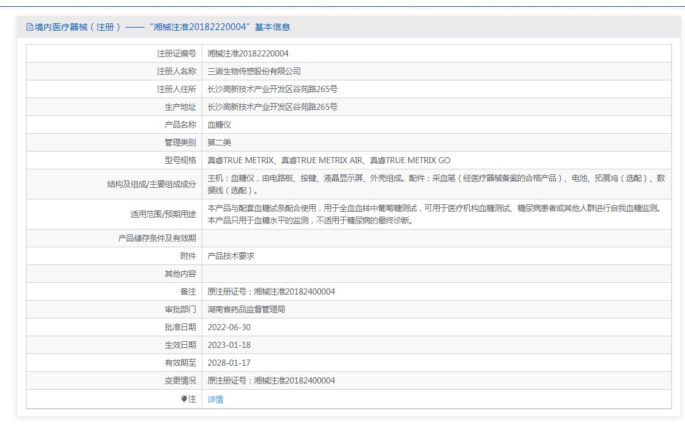This screenshot has height=424, width=685.
Task: Click the 生产地址 label
Action: 180,107
